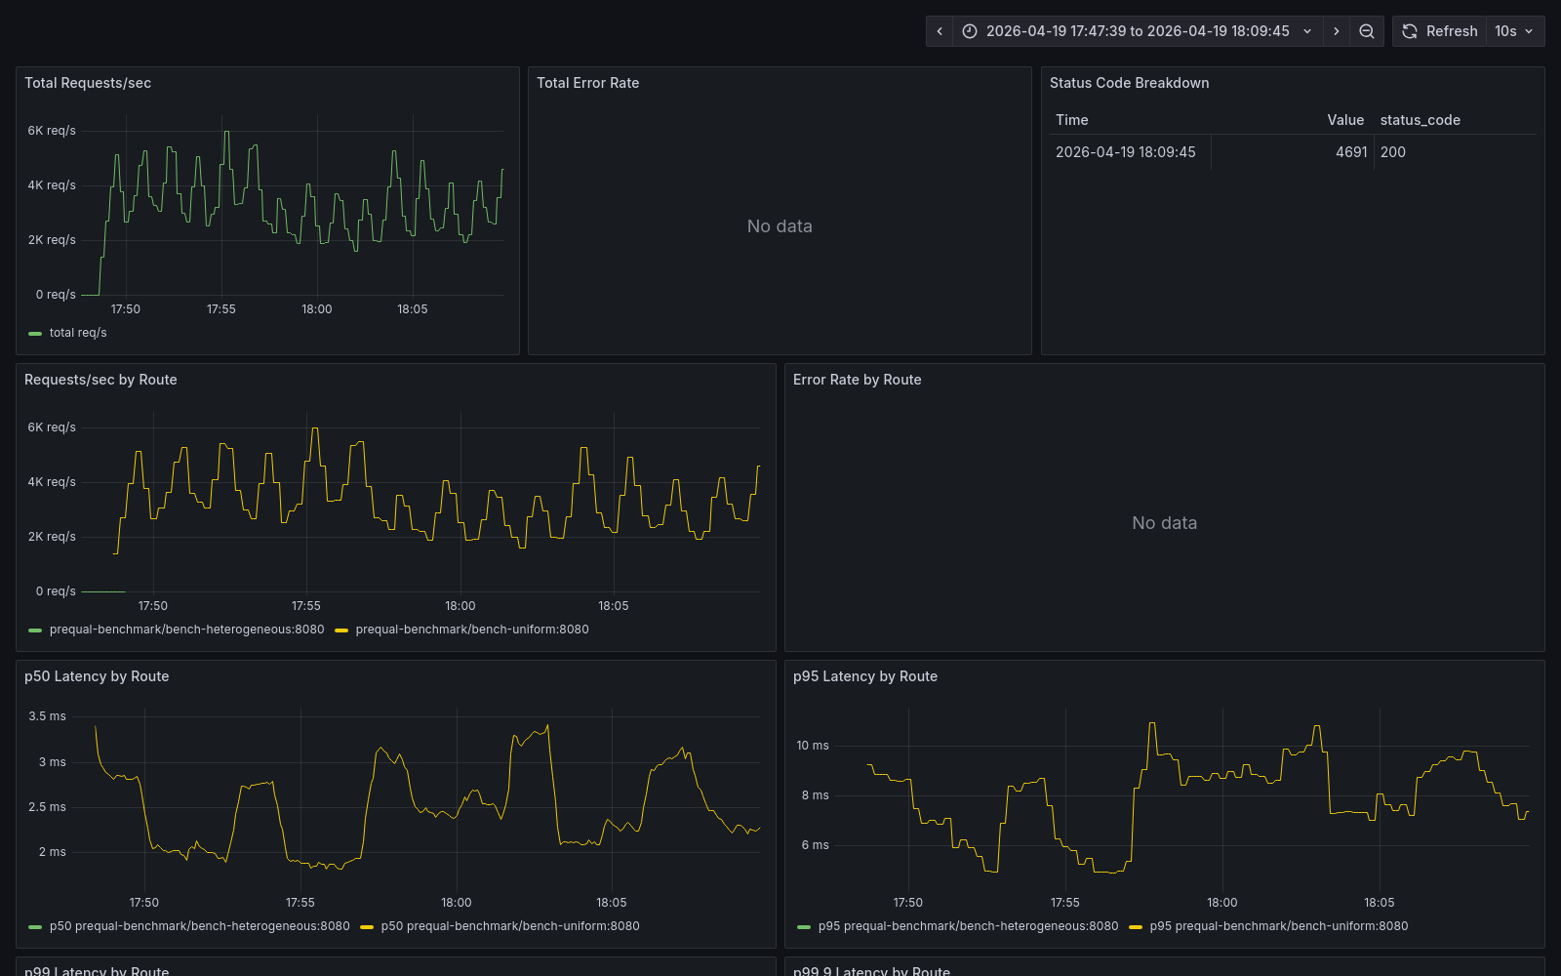Select the 200 status_code row in the table

pos(1392,151)
